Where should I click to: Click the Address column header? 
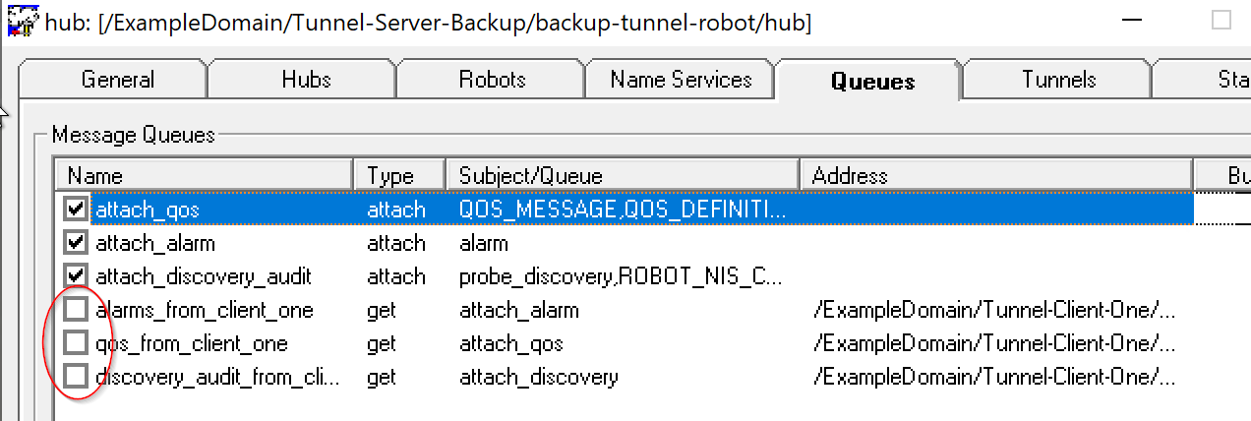point(996,176)
